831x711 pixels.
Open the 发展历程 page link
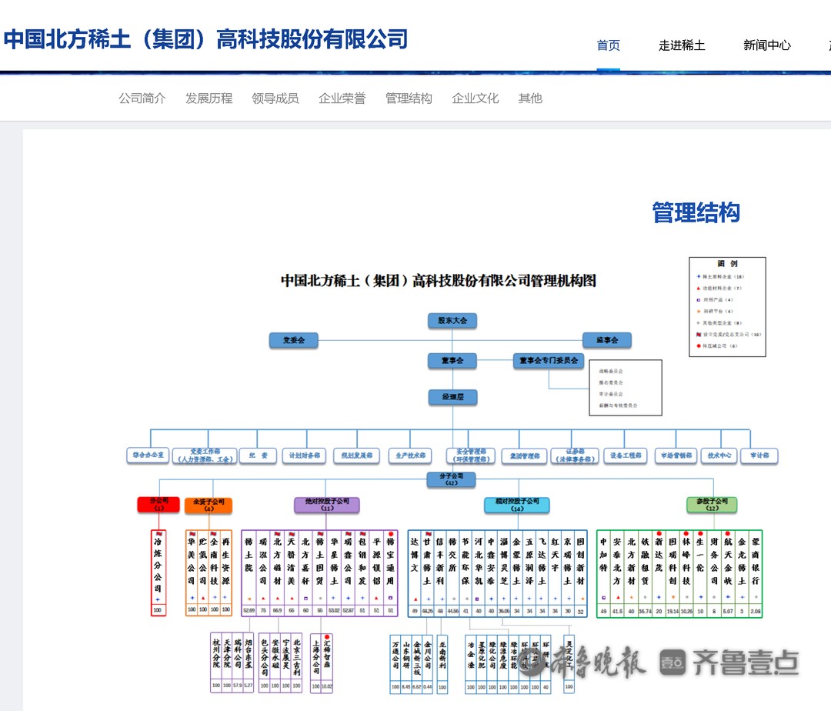coord(209,98)
